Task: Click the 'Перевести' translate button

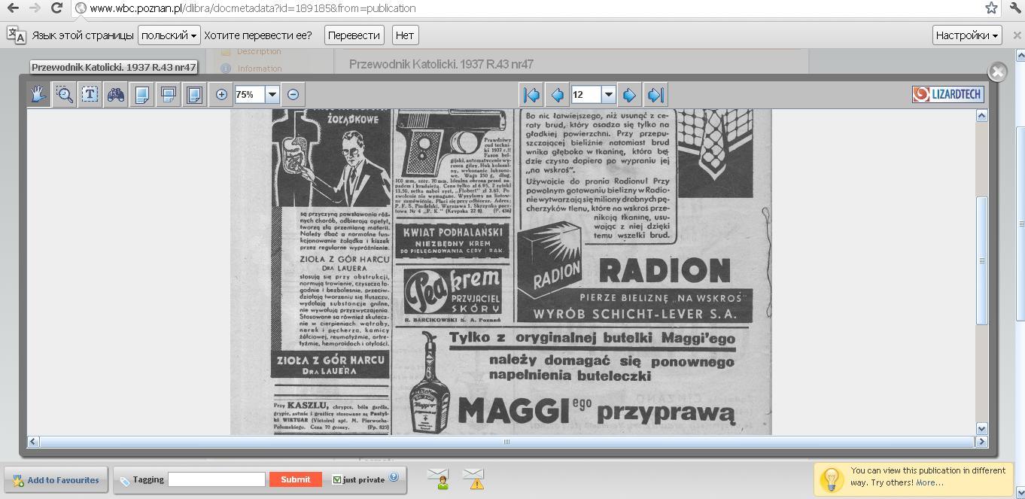Action: pos(354,35)
